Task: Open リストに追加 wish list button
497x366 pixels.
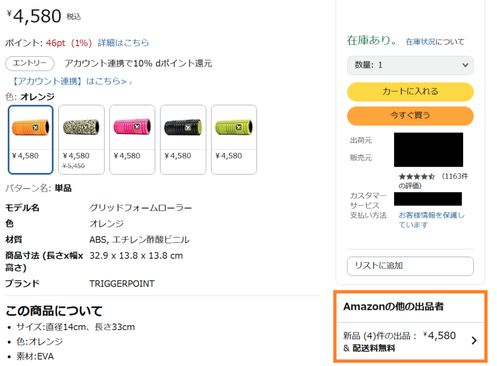Action: (410, 266)
